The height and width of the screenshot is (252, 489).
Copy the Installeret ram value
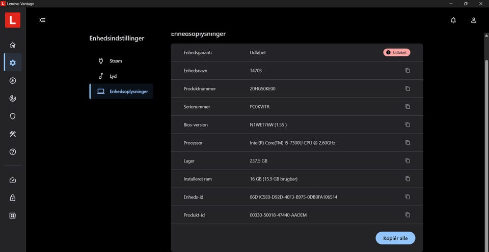407,179
